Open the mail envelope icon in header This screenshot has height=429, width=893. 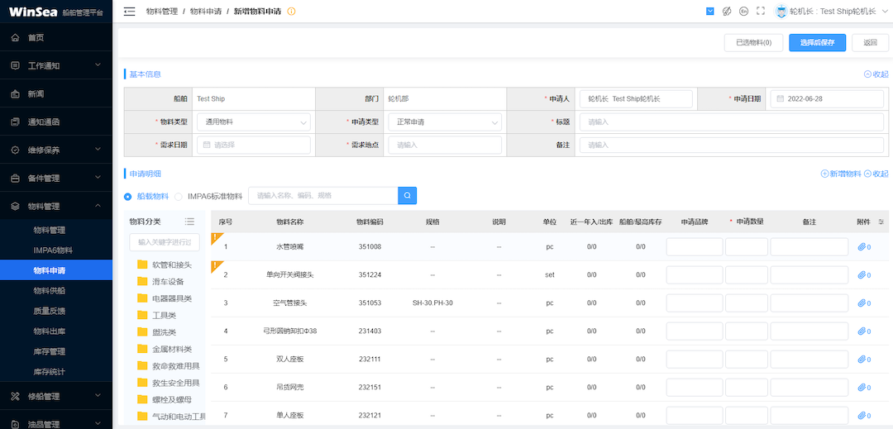[709, 11]
